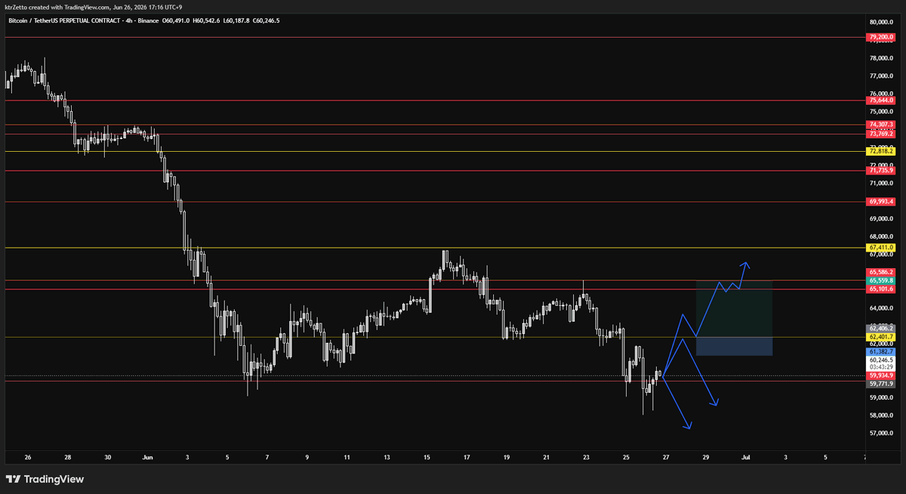Click date 11 on time axis
Screen dimensions: 906x494
pyautogui.click(x=347, y=457)
